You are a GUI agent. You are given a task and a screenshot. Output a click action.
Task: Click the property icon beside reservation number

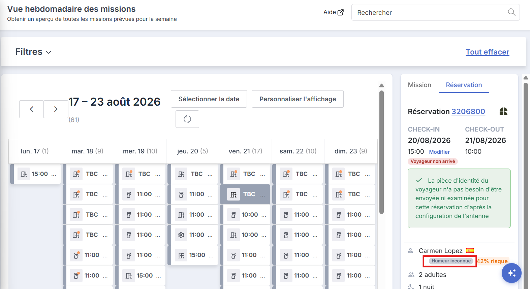pos(503,111)
